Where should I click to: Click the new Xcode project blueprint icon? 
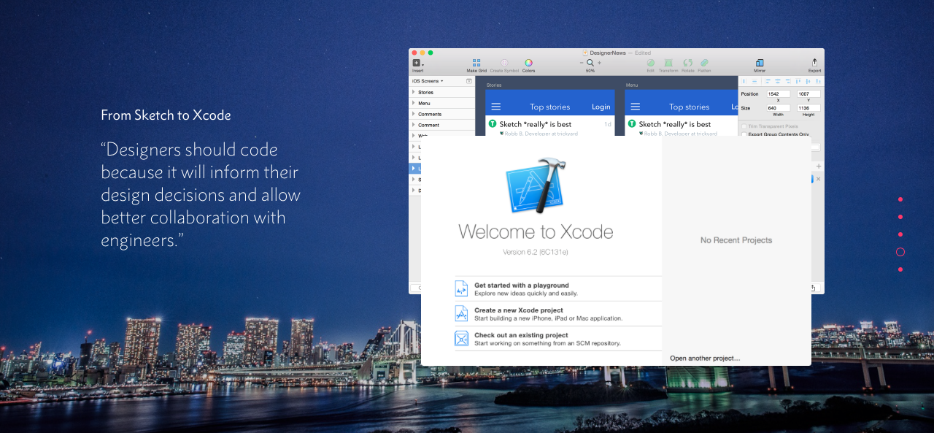tap(461, 313)
